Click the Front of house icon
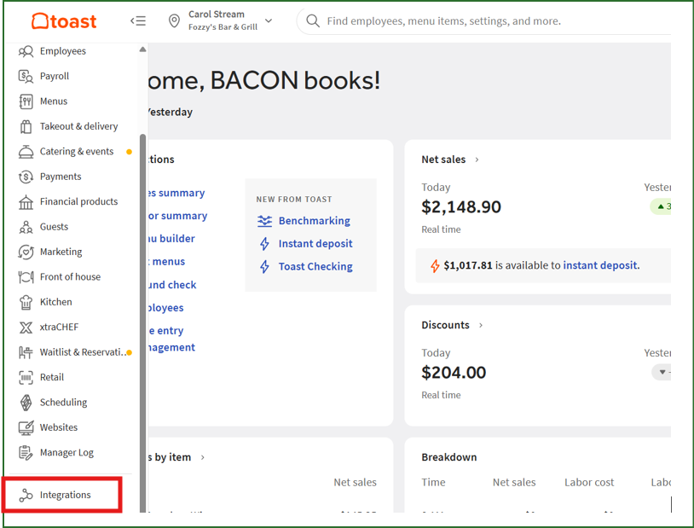This screenshot has width=694, height=528. click(26, 277)
